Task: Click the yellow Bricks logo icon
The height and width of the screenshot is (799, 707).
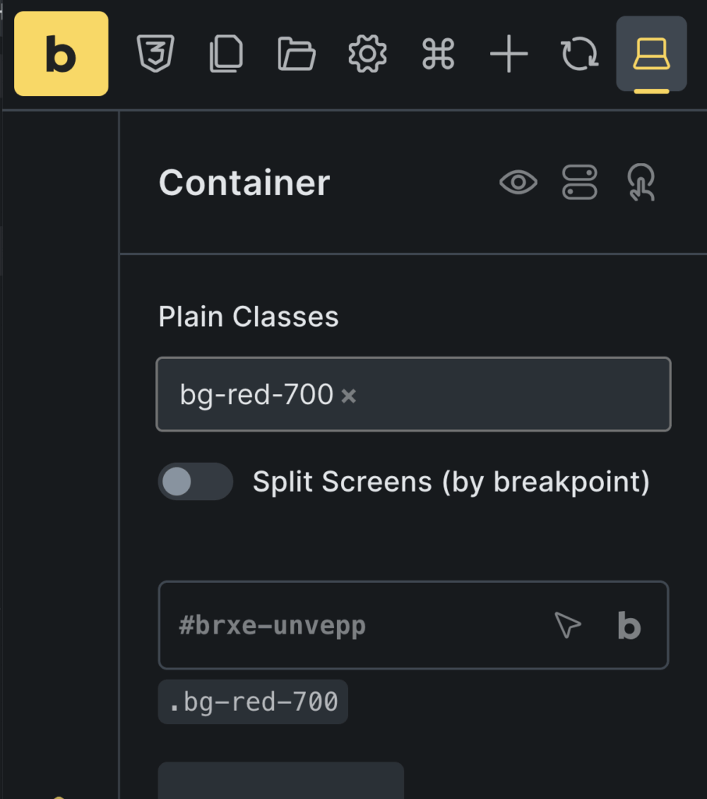Action: click(x=60, y=54)
